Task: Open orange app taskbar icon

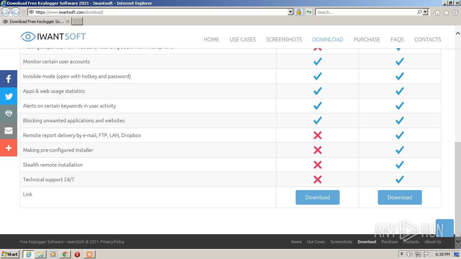Action: pos(89,254)
